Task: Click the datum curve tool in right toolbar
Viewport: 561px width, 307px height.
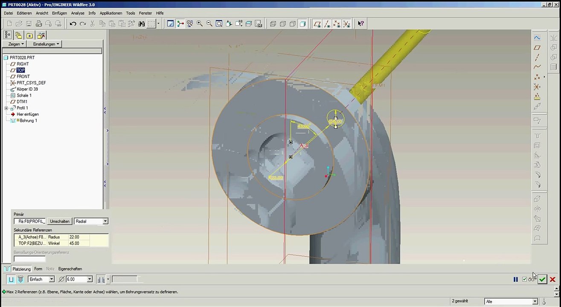Action: pyautogui.click(x=538, y=67)
